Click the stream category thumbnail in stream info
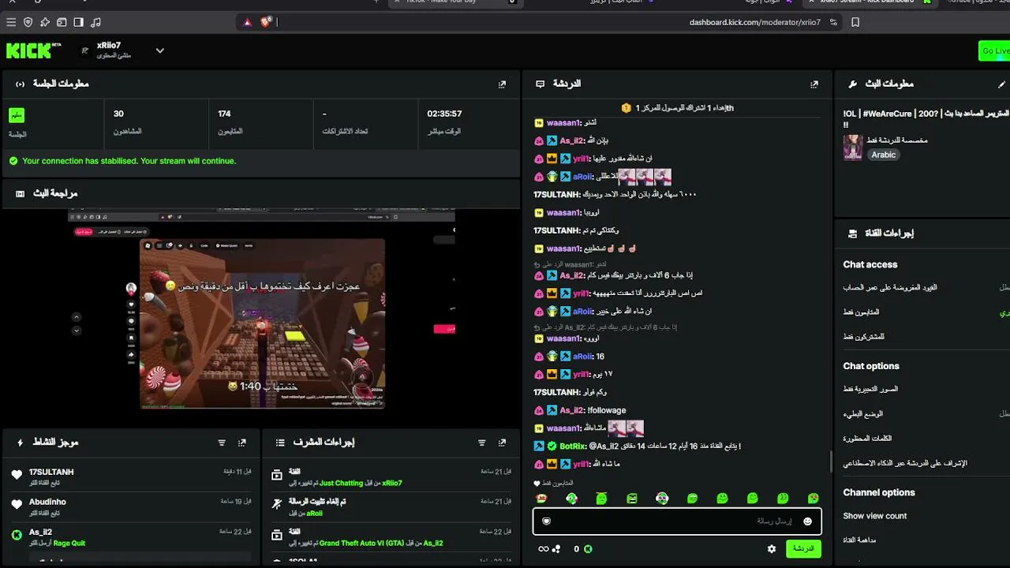Viewport: 1010px width, 568px height. click(x=852, y=148)
